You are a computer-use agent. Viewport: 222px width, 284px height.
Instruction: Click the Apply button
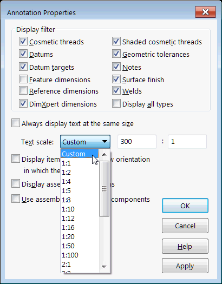[185, 266]
